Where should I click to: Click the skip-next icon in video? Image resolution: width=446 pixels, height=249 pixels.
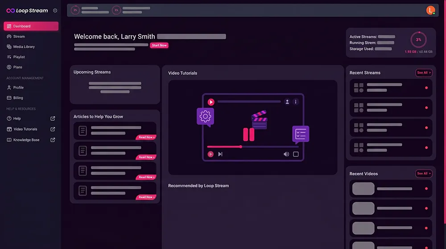coord(220,154)
